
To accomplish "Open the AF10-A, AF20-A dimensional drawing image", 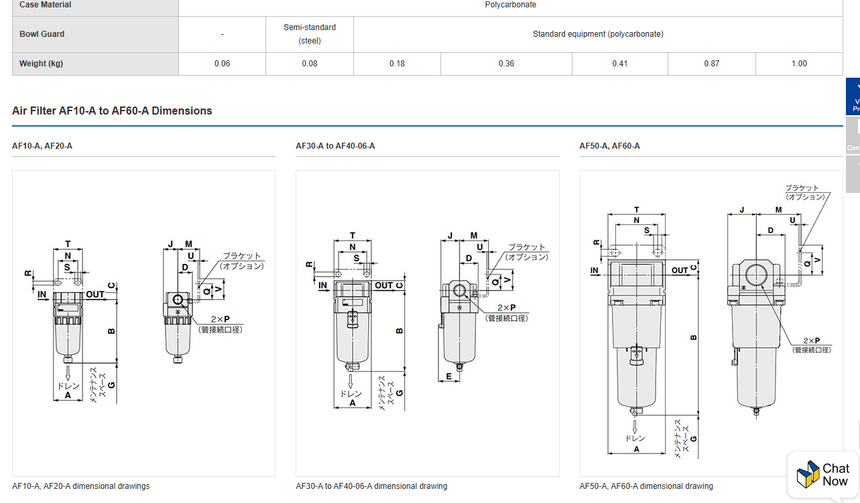I will (143, 323).
